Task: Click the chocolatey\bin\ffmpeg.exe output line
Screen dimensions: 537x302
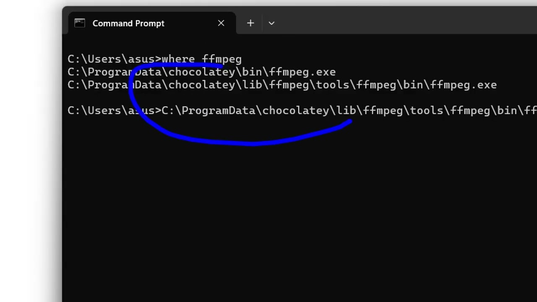Action: point(201,72)
